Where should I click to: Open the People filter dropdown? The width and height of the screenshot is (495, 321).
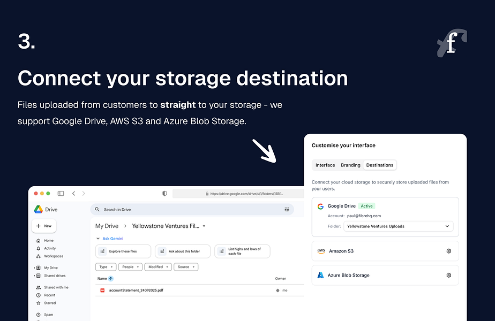click(x=130, y=267)
